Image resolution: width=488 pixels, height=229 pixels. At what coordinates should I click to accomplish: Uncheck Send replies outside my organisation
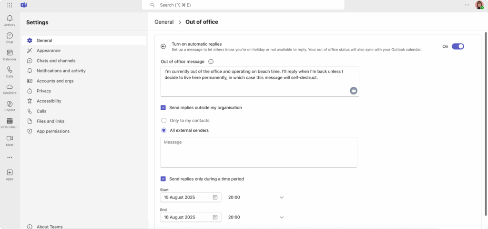[163, 108]
